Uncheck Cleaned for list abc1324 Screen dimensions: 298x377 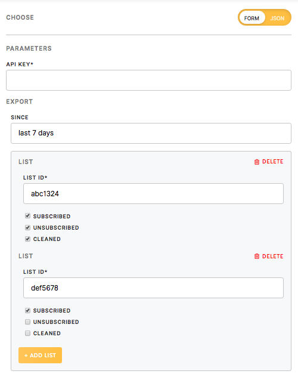click(x=27, y=239)
